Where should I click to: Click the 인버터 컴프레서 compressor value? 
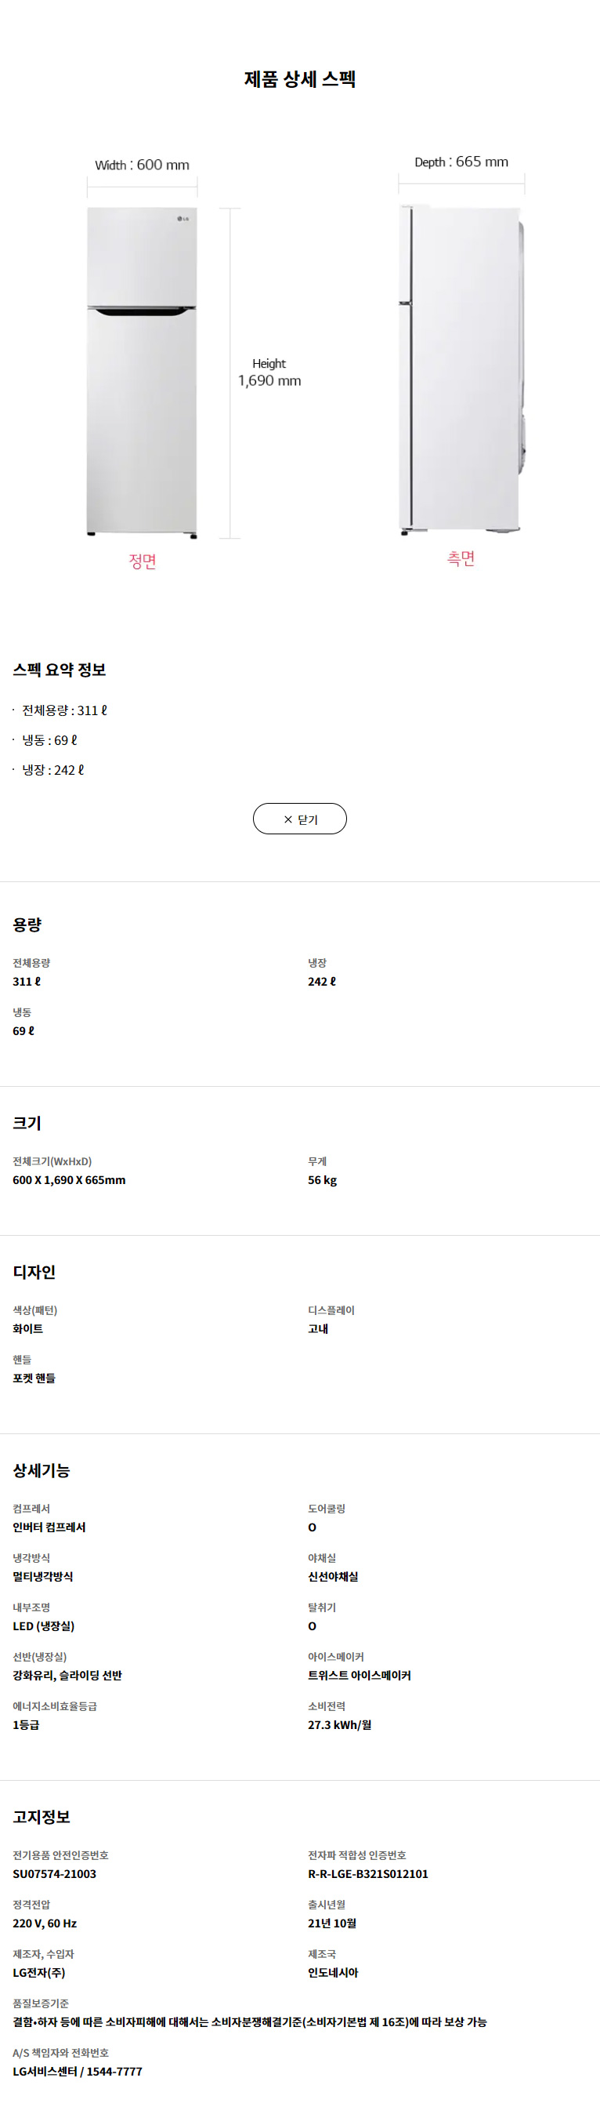coord(49,1527)
